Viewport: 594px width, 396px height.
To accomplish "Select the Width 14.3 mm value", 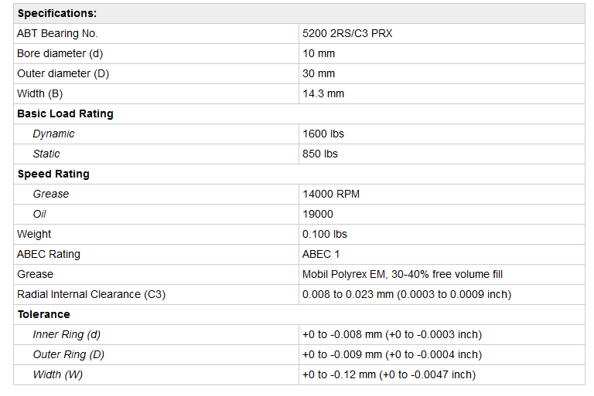I will 323,94.
